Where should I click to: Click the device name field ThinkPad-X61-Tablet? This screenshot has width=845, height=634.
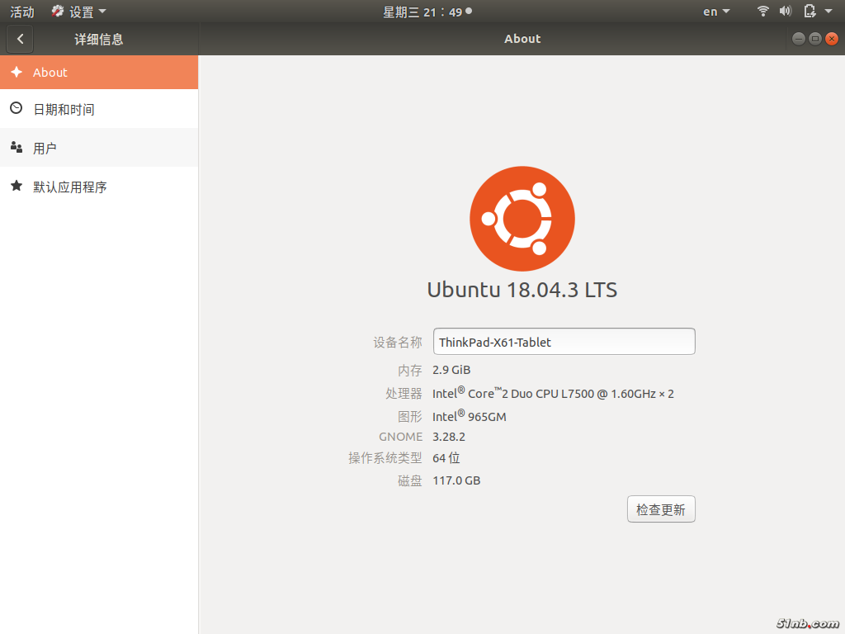pos(564,342)
